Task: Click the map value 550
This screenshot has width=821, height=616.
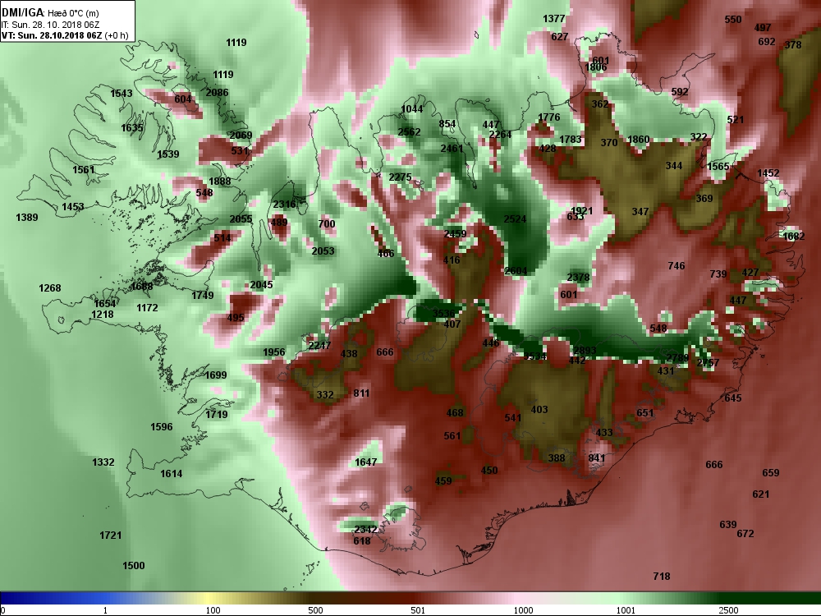Action: (733, 20)
